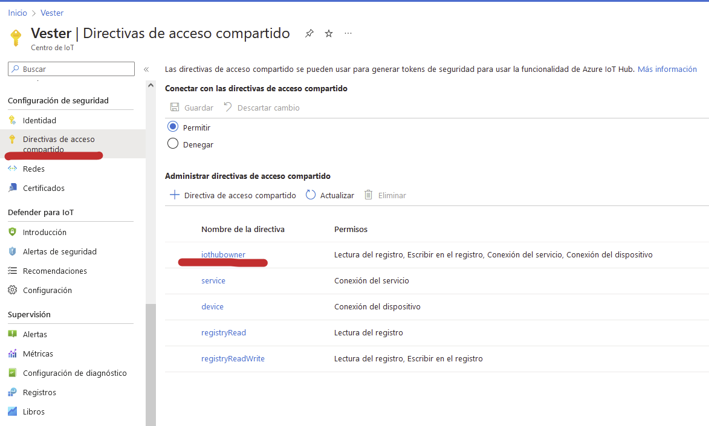Screen dimensions: 709x426
Task: Select the Permitir radio button
Action: point(173,126)
